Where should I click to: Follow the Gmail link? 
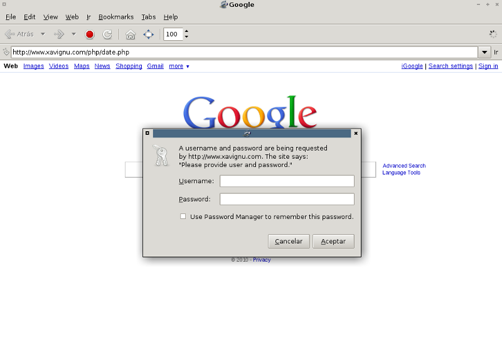pyautogui.click(x=155, y=66)
